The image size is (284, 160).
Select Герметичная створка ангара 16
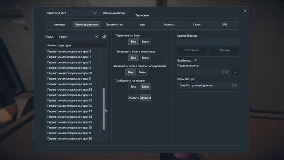(73, 52)
